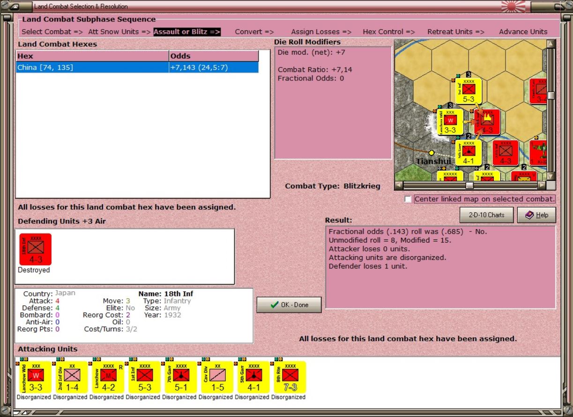Click the destroyed 18th Inf defending unit counter

pyautogui.click(x=35, y=250)
